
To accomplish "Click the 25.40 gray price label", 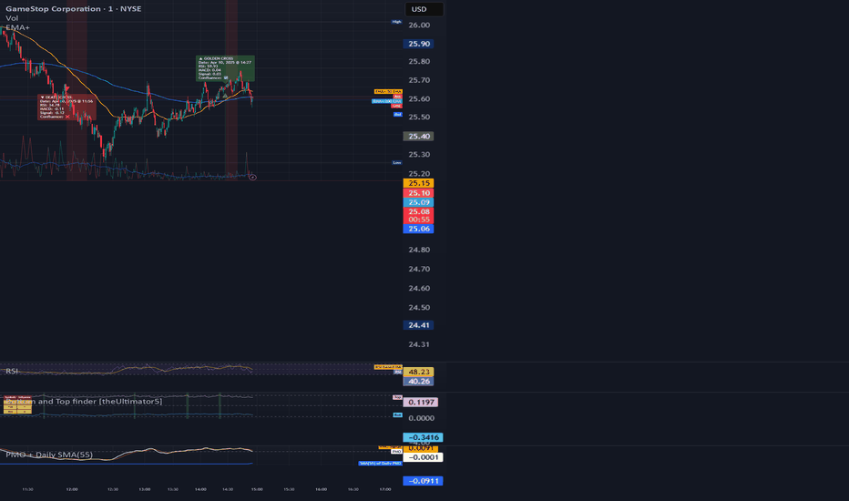I will pos(418,137).
